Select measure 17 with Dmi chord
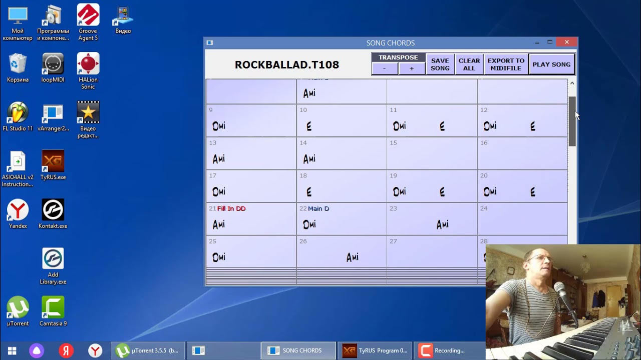641x360 pixels. point(251,186)
